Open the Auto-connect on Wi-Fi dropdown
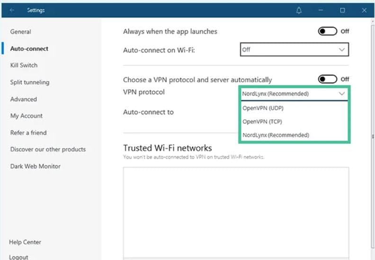Viewport: 375px width, 260px height. pos(294,50)
